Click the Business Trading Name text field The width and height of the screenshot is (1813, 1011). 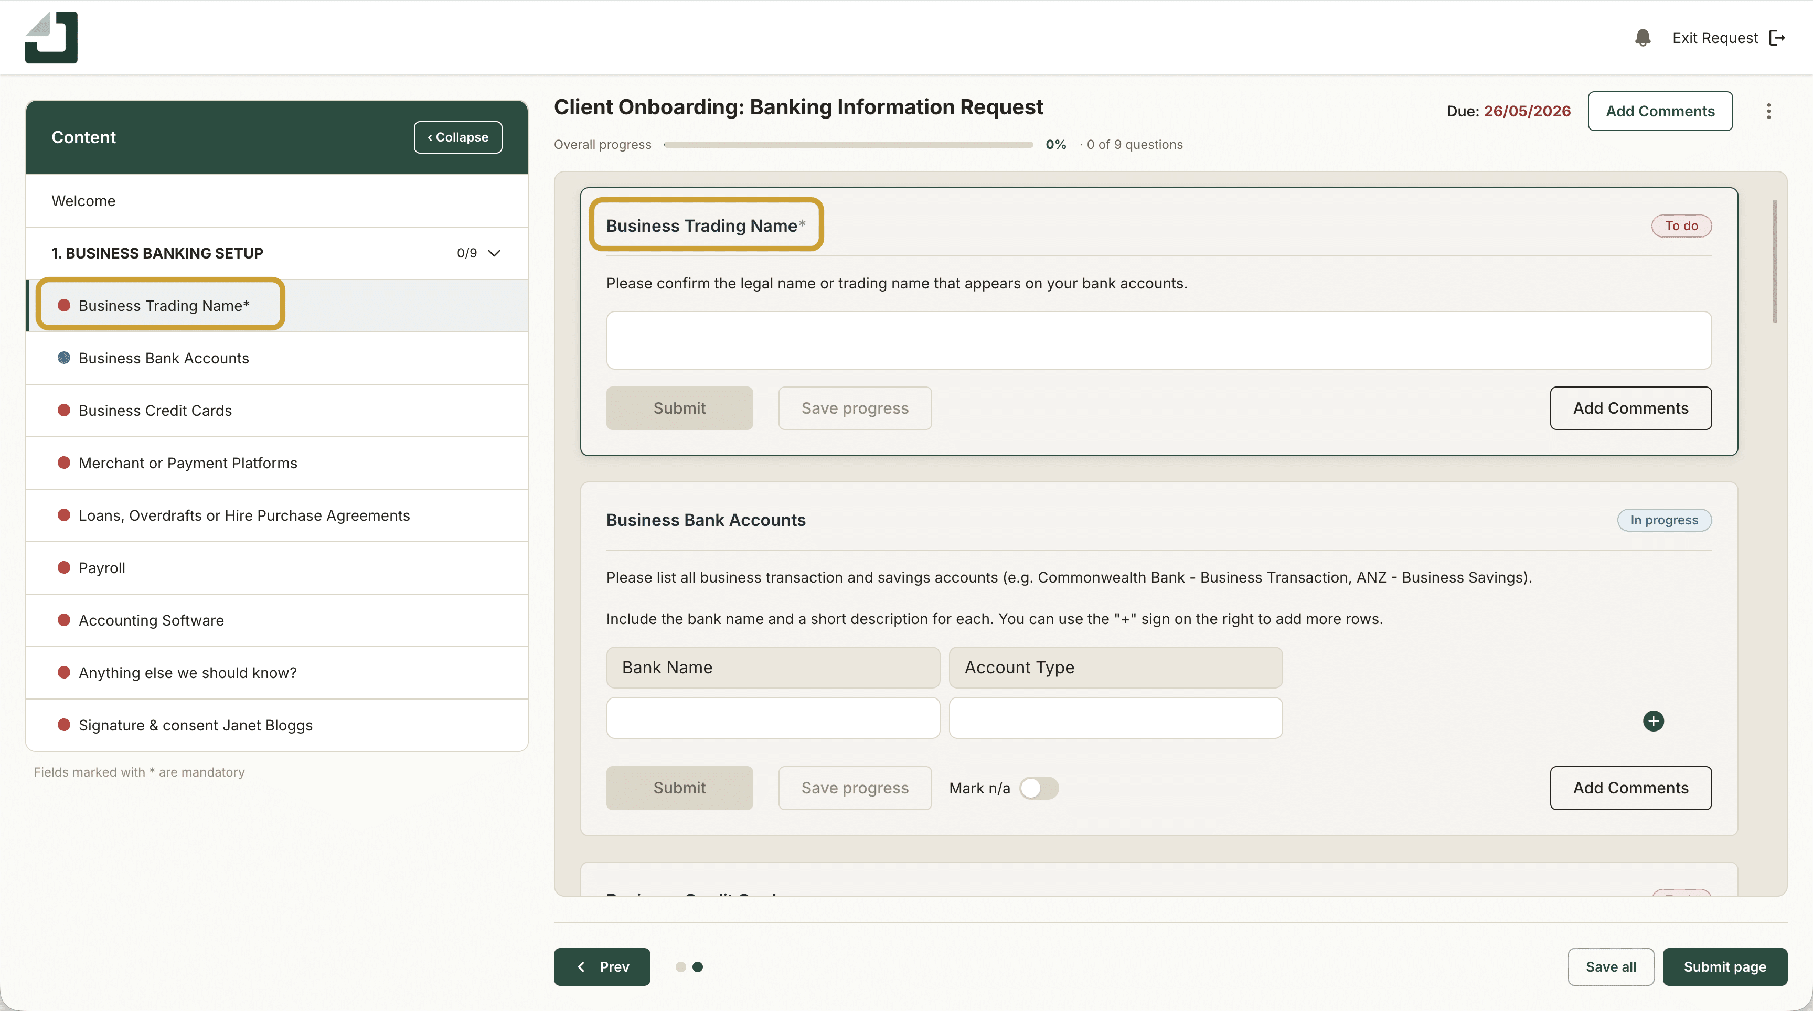point(1158,340)
